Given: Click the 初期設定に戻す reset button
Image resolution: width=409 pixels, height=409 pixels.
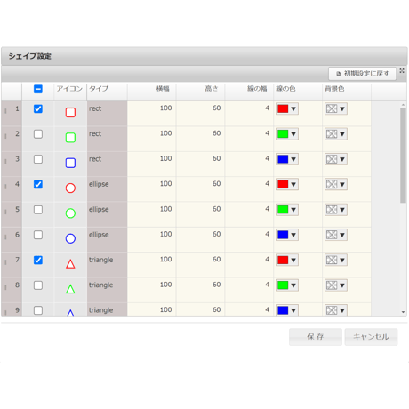Looking at the screenshot, I should [x=362, y=74].
